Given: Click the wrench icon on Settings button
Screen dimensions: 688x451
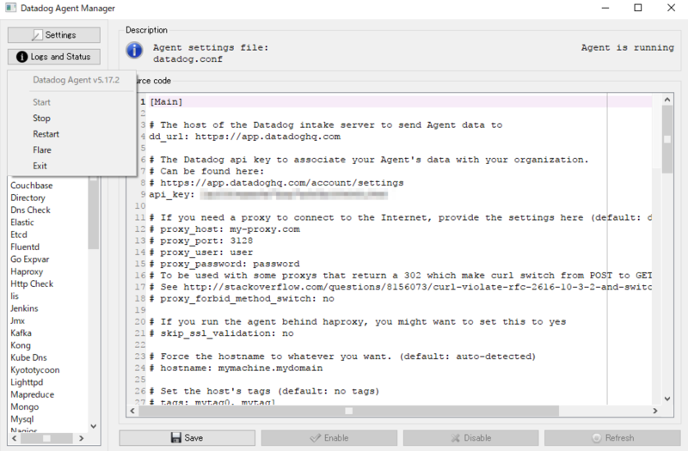Looking at the screenshot, I should tap(37, 35).
